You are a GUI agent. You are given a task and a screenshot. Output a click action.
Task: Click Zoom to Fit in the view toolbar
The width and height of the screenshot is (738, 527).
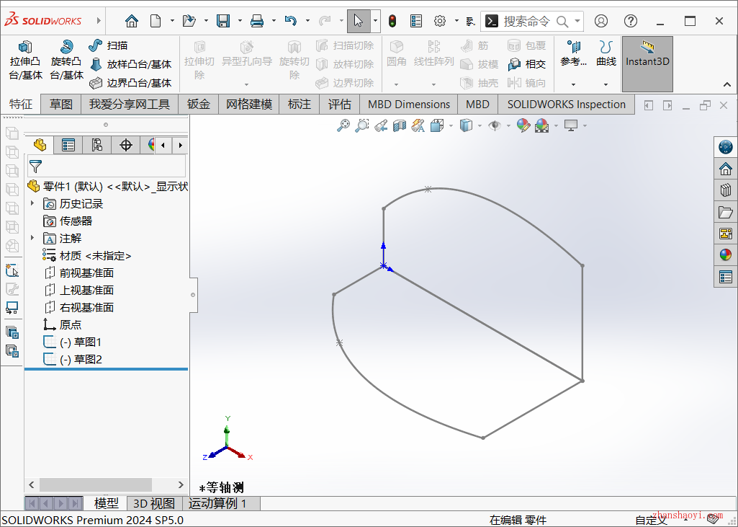343,125
